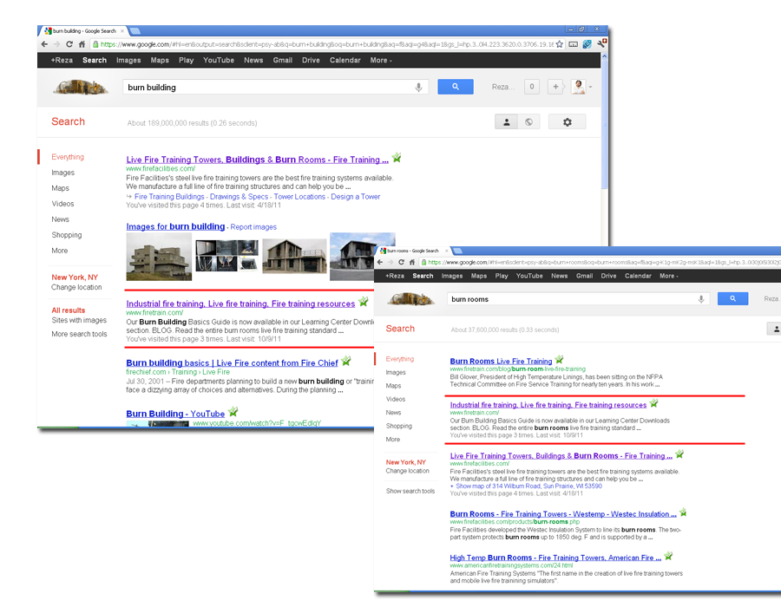Open new tab in burn building window
The image size is (781, 607).
click(x=135, y=31)
